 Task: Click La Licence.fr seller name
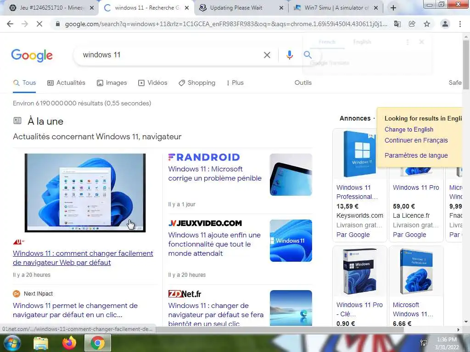pos(411,215)
